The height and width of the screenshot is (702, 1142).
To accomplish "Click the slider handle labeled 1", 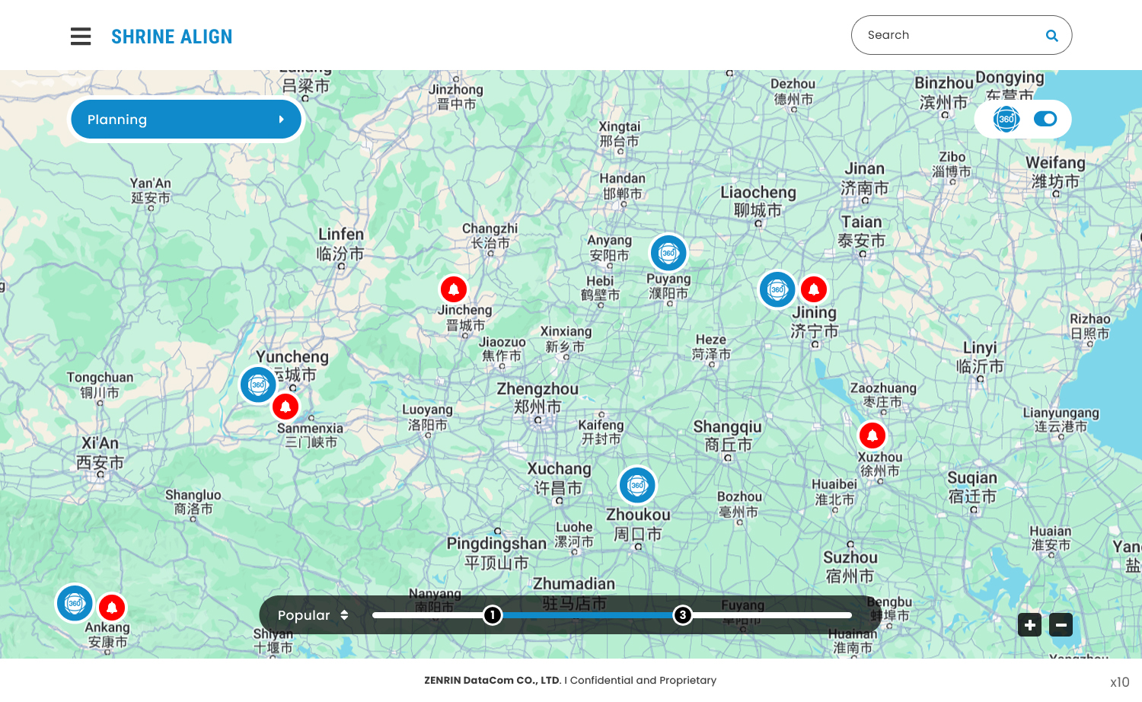I will click(x=493, y=615).
